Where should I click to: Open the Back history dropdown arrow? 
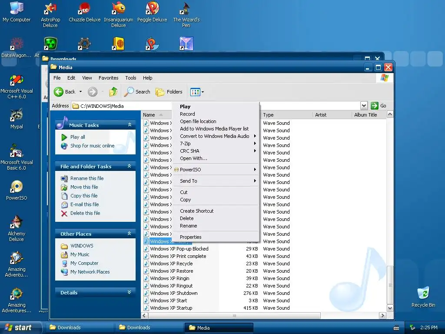(80, 92)
